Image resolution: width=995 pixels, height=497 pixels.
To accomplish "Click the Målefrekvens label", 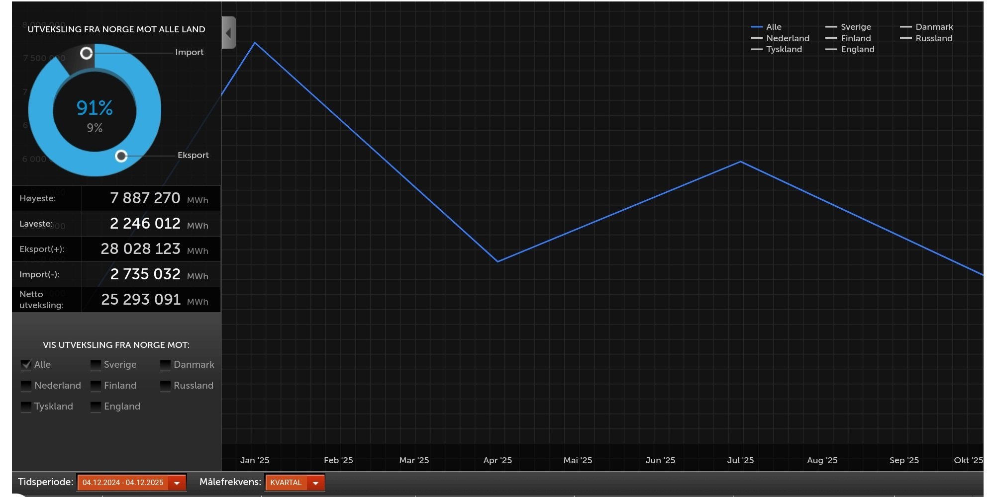I will [x=230, y=482].
